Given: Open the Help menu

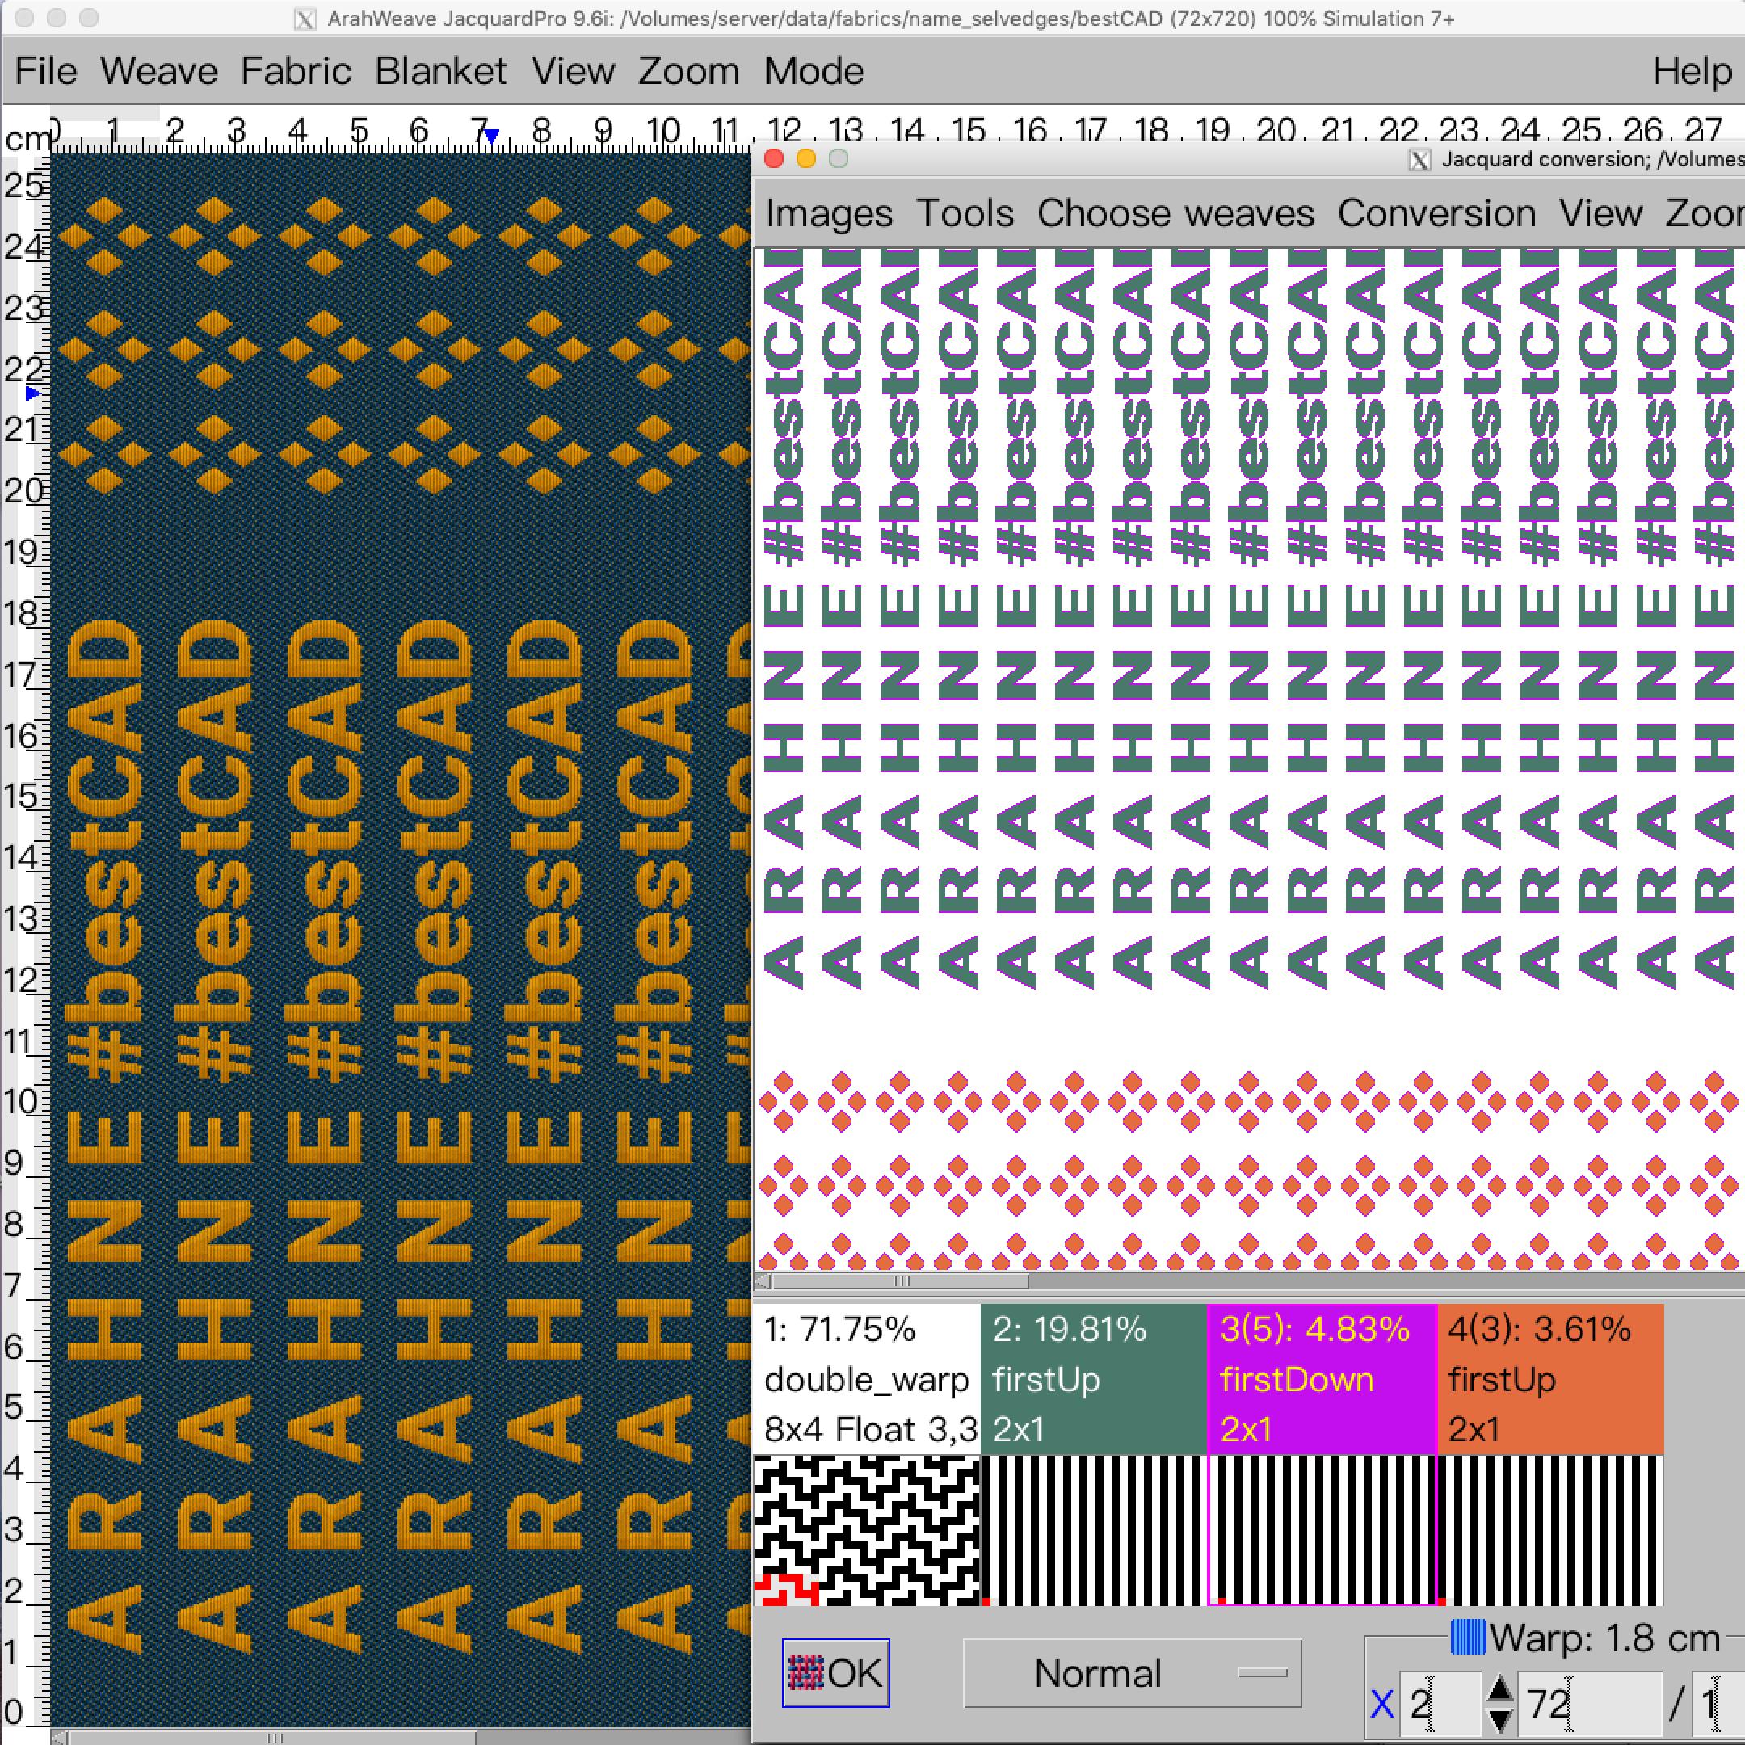Looking at the screenshot, I should tap(1692, 70).
